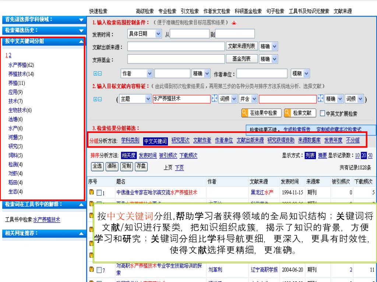This screenshot has width=377, height=282.
Task: Open 工具书 link 水产养殖技术
Action: 46,220
